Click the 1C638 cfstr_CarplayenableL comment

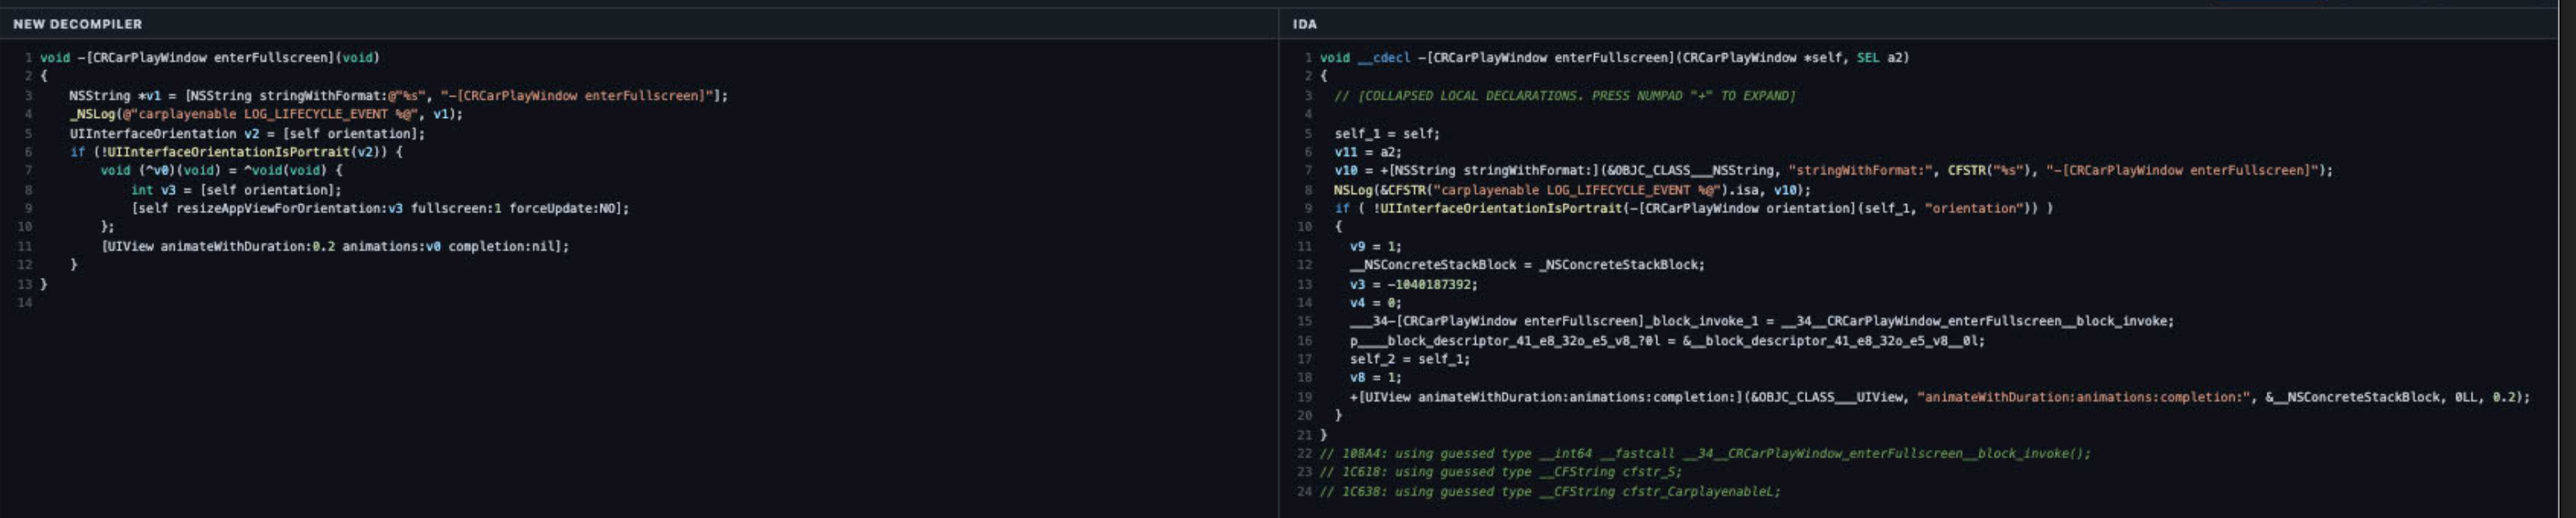1550,492
